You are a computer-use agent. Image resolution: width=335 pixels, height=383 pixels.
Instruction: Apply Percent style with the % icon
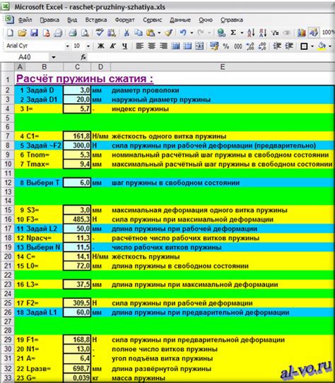coord(225,46)
